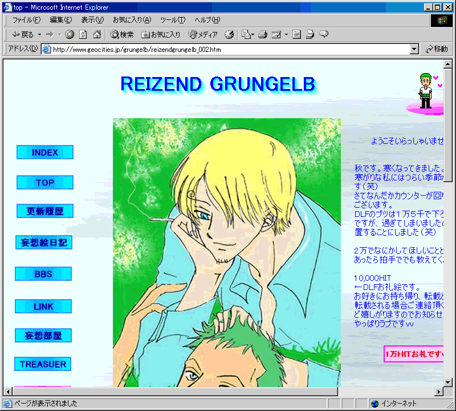This screenshot has width=456, height=411.
Task: Click the 'ページが表示されました' status text
Action: [46, 404]
